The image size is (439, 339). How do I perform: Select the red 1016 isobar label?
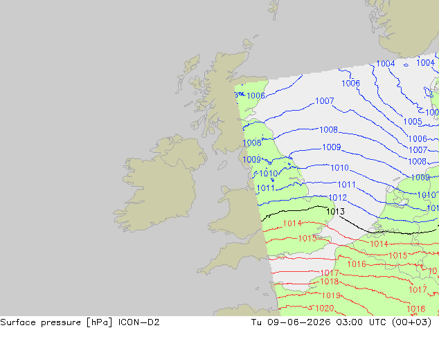tap(357, 264)
